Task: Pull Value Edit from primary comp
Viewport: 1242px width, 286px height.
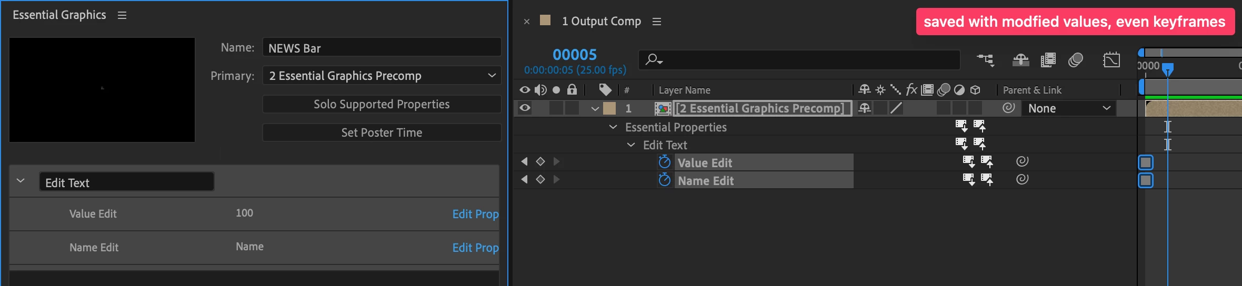Action: (969, 161)
